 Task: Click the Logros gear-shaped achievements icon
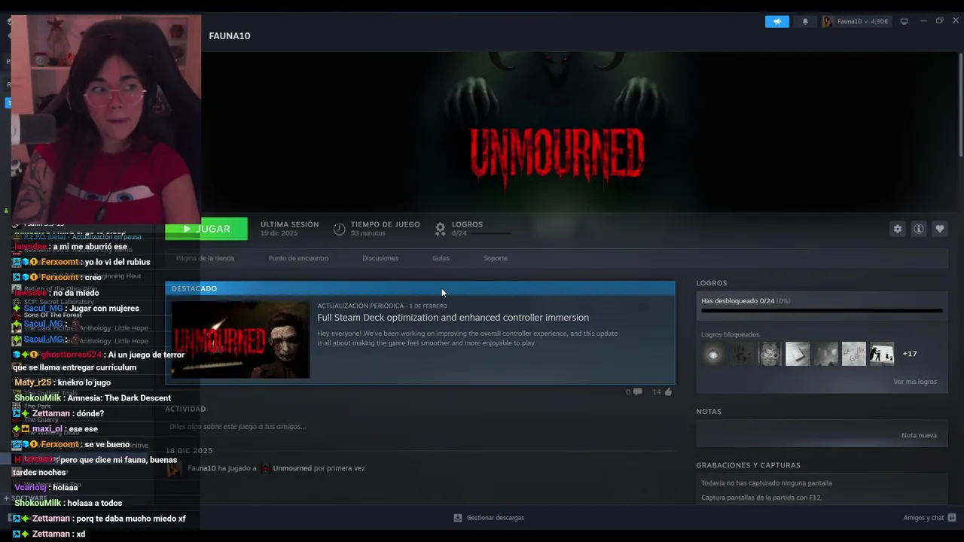[441, 229]
